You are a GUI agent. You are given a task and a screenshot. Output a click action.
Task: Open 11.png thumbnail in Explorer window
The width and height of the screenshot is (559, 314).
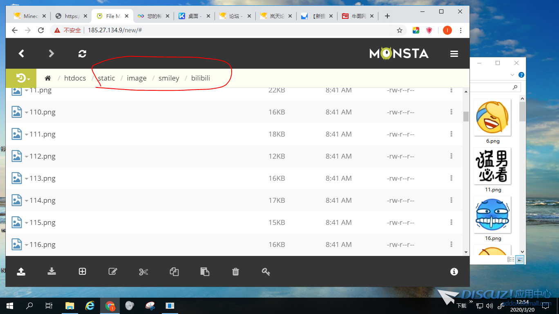(492, 166)
